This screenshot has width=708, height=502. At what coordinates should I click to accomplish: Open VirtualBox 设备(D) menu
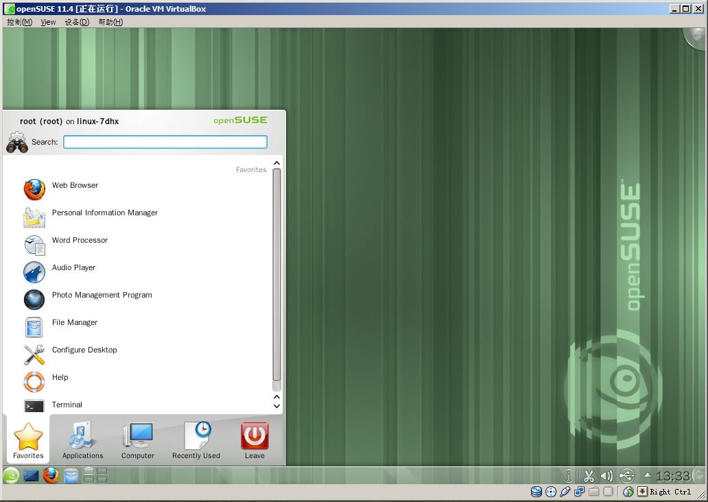pyautogui.click(x=77, y=22)
